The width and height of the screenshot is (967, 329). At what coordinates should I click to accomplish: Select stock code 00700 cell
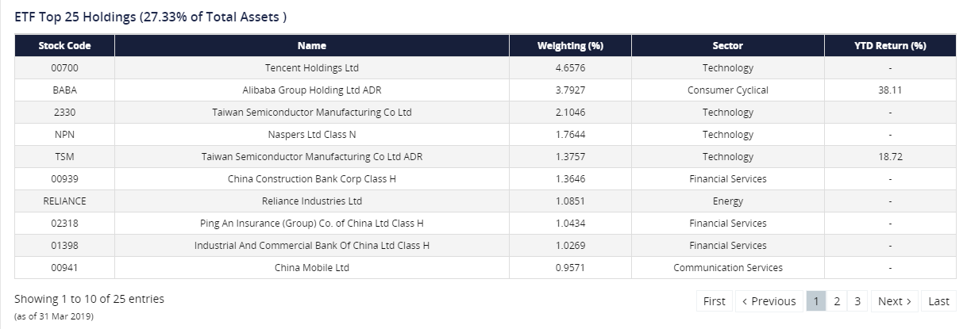point(64,68)
